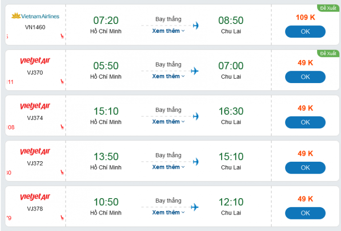Choose the 15:10 flight with OK
The image size is (341, 231).
click(305, 122)
